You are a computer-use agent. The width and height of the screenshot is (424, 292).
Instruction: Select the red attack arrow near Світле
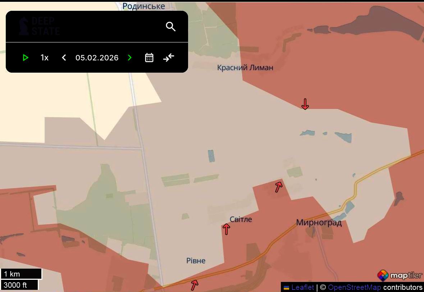click(x=226, y=229)
